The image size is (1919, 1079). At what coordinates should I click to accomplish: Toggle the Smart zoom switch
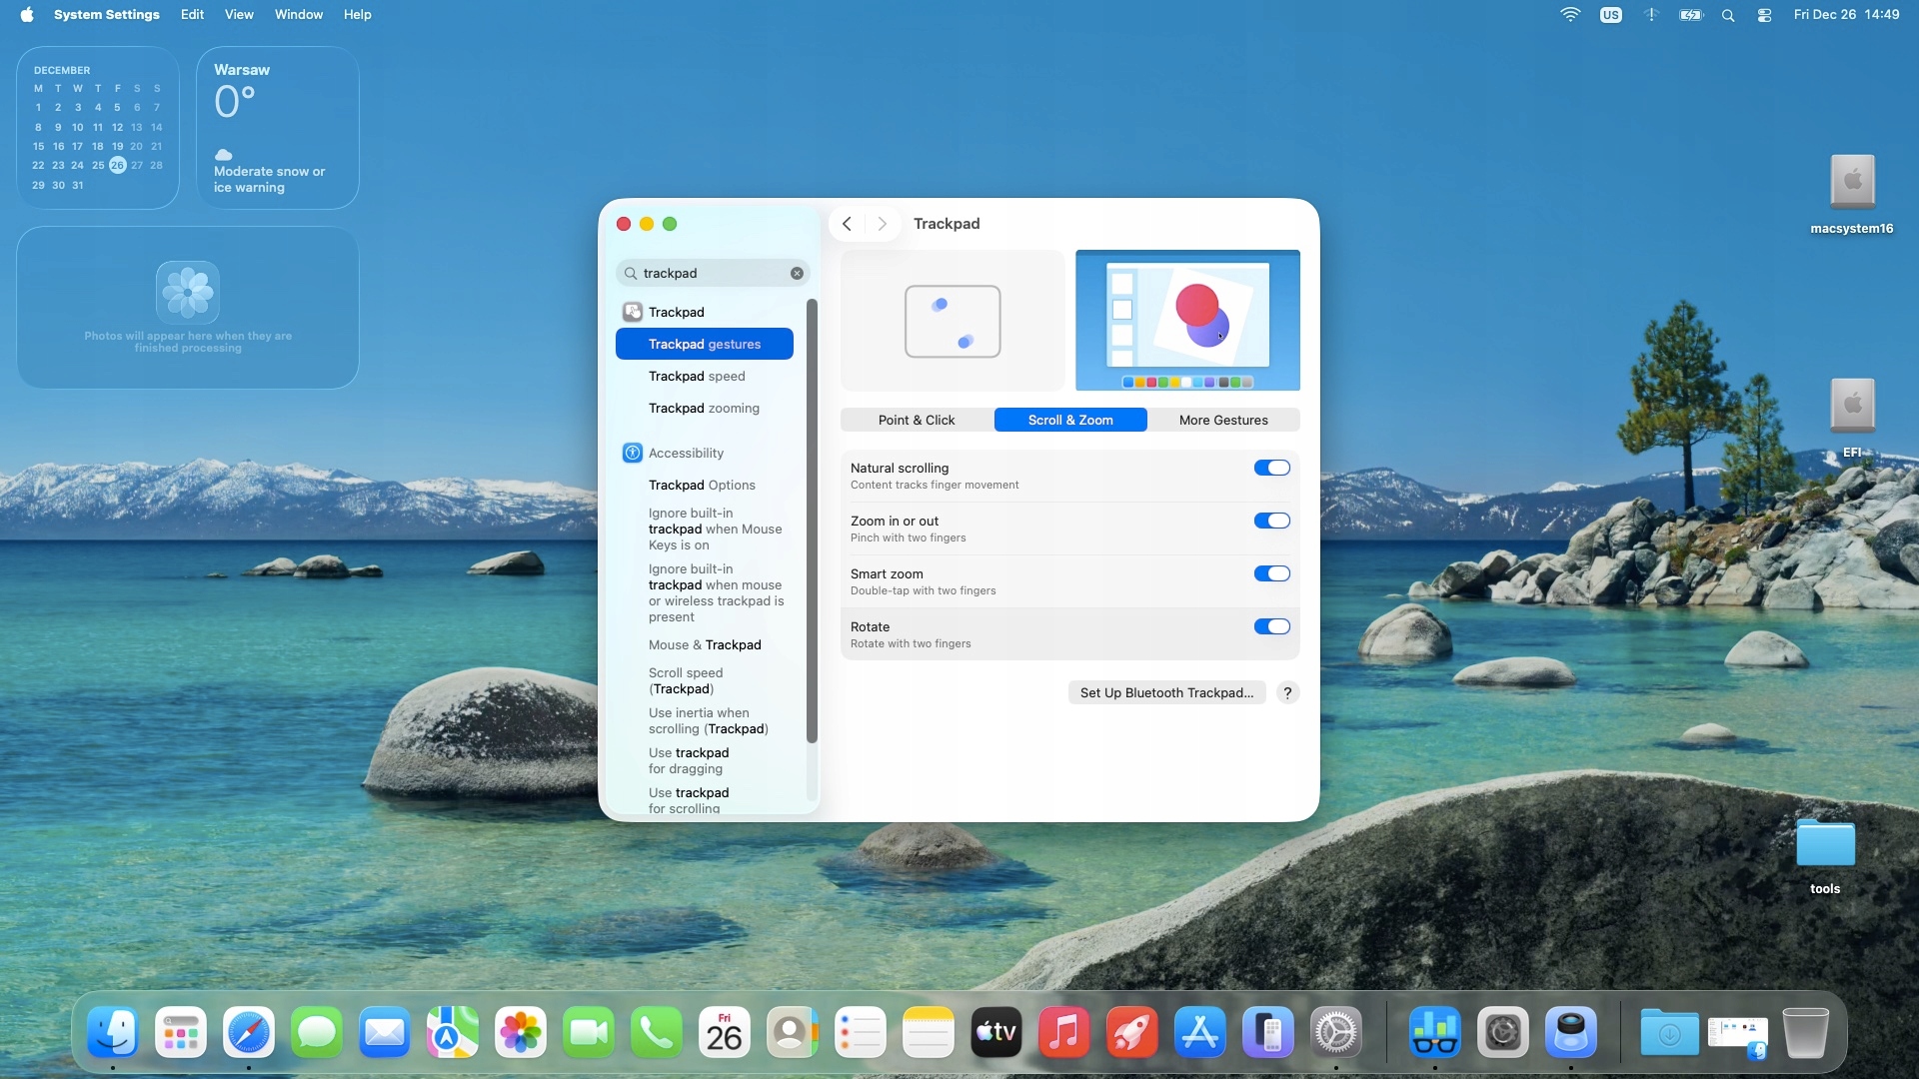pyautogui.click(x=1271, y=573)
